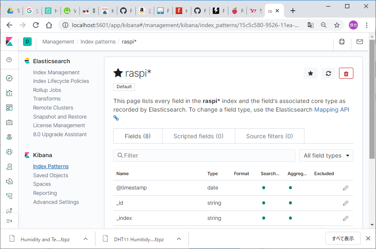Switch to Scripted fields (0) tab
The width and height of the screenshot is (376, 249).
[x=199, y=136]
